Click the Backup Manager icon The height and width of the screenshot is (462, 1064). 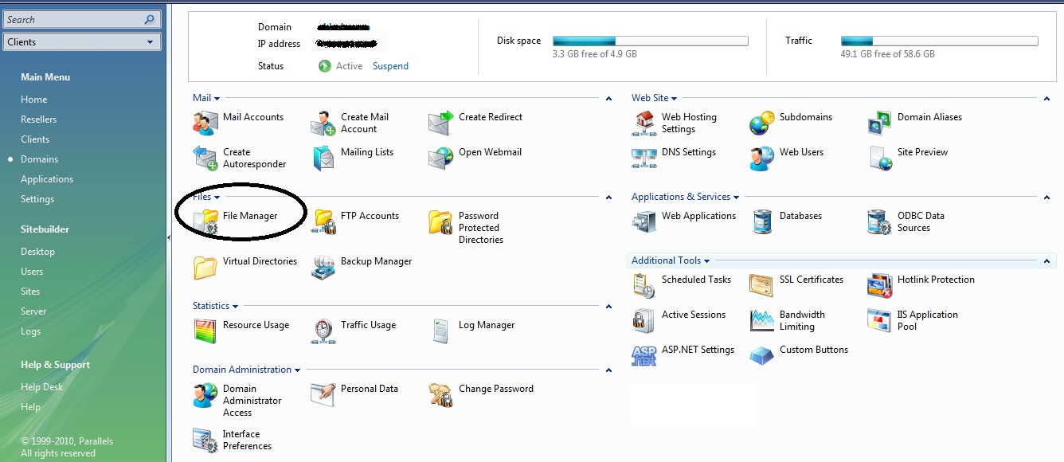point(323,267)
